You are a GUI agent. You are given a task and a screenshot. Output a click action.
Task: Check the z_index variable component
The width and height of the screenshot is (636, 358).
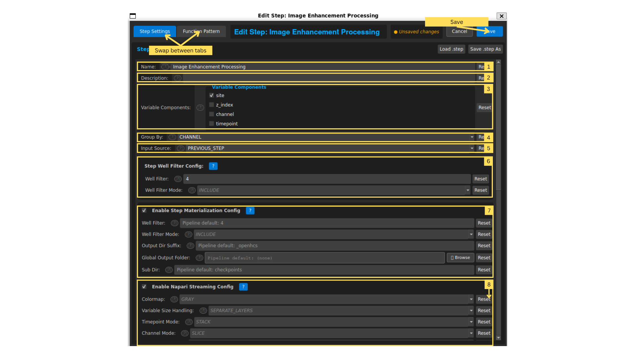click(x=211, y=105)
